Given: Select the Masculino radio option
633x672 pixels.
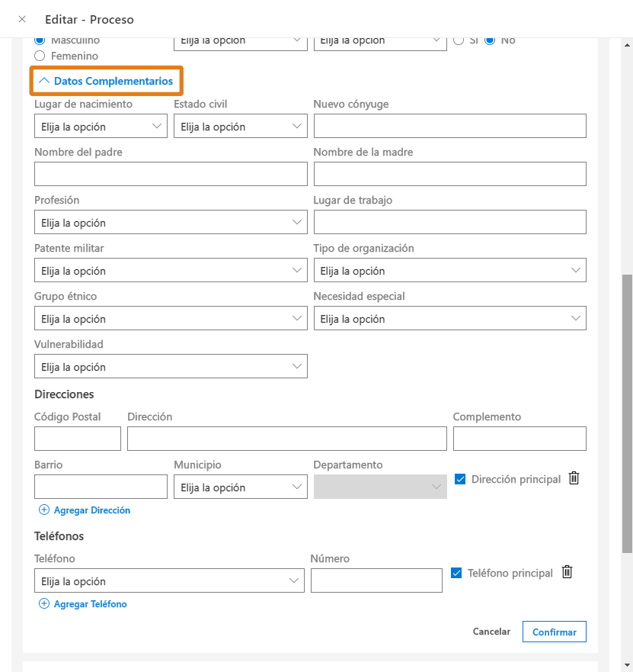Looking at the screenshot, I should (x=40, y=40).
